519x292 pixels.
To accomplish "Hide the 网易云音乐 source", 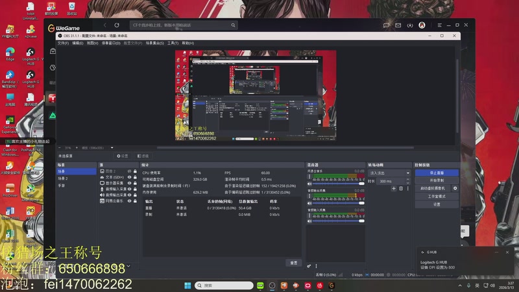I will [x=129, y=201].
